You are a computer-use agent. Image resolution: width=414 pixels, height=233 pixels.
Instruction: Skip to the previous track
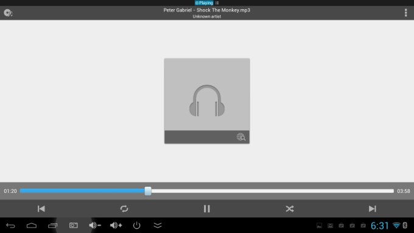41,209
